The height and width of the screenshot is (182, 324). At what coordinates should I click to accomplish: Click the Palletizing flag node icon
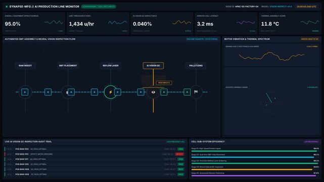196,92
